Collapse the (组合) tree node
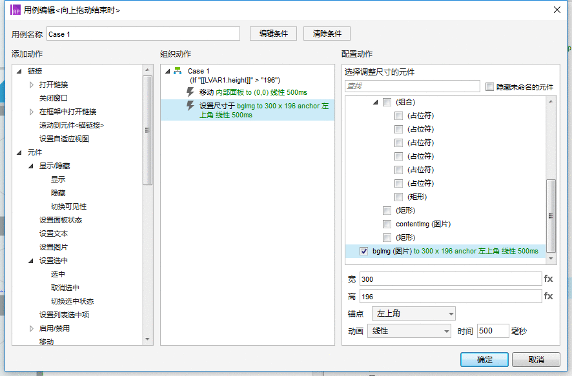The width and height of the screenshot is (572, 376). point(375,103)
